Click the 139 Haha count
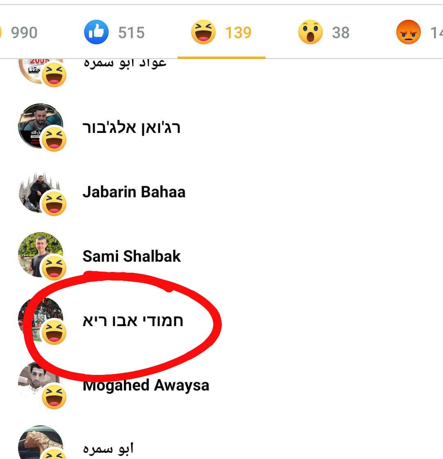 point(238,32)
